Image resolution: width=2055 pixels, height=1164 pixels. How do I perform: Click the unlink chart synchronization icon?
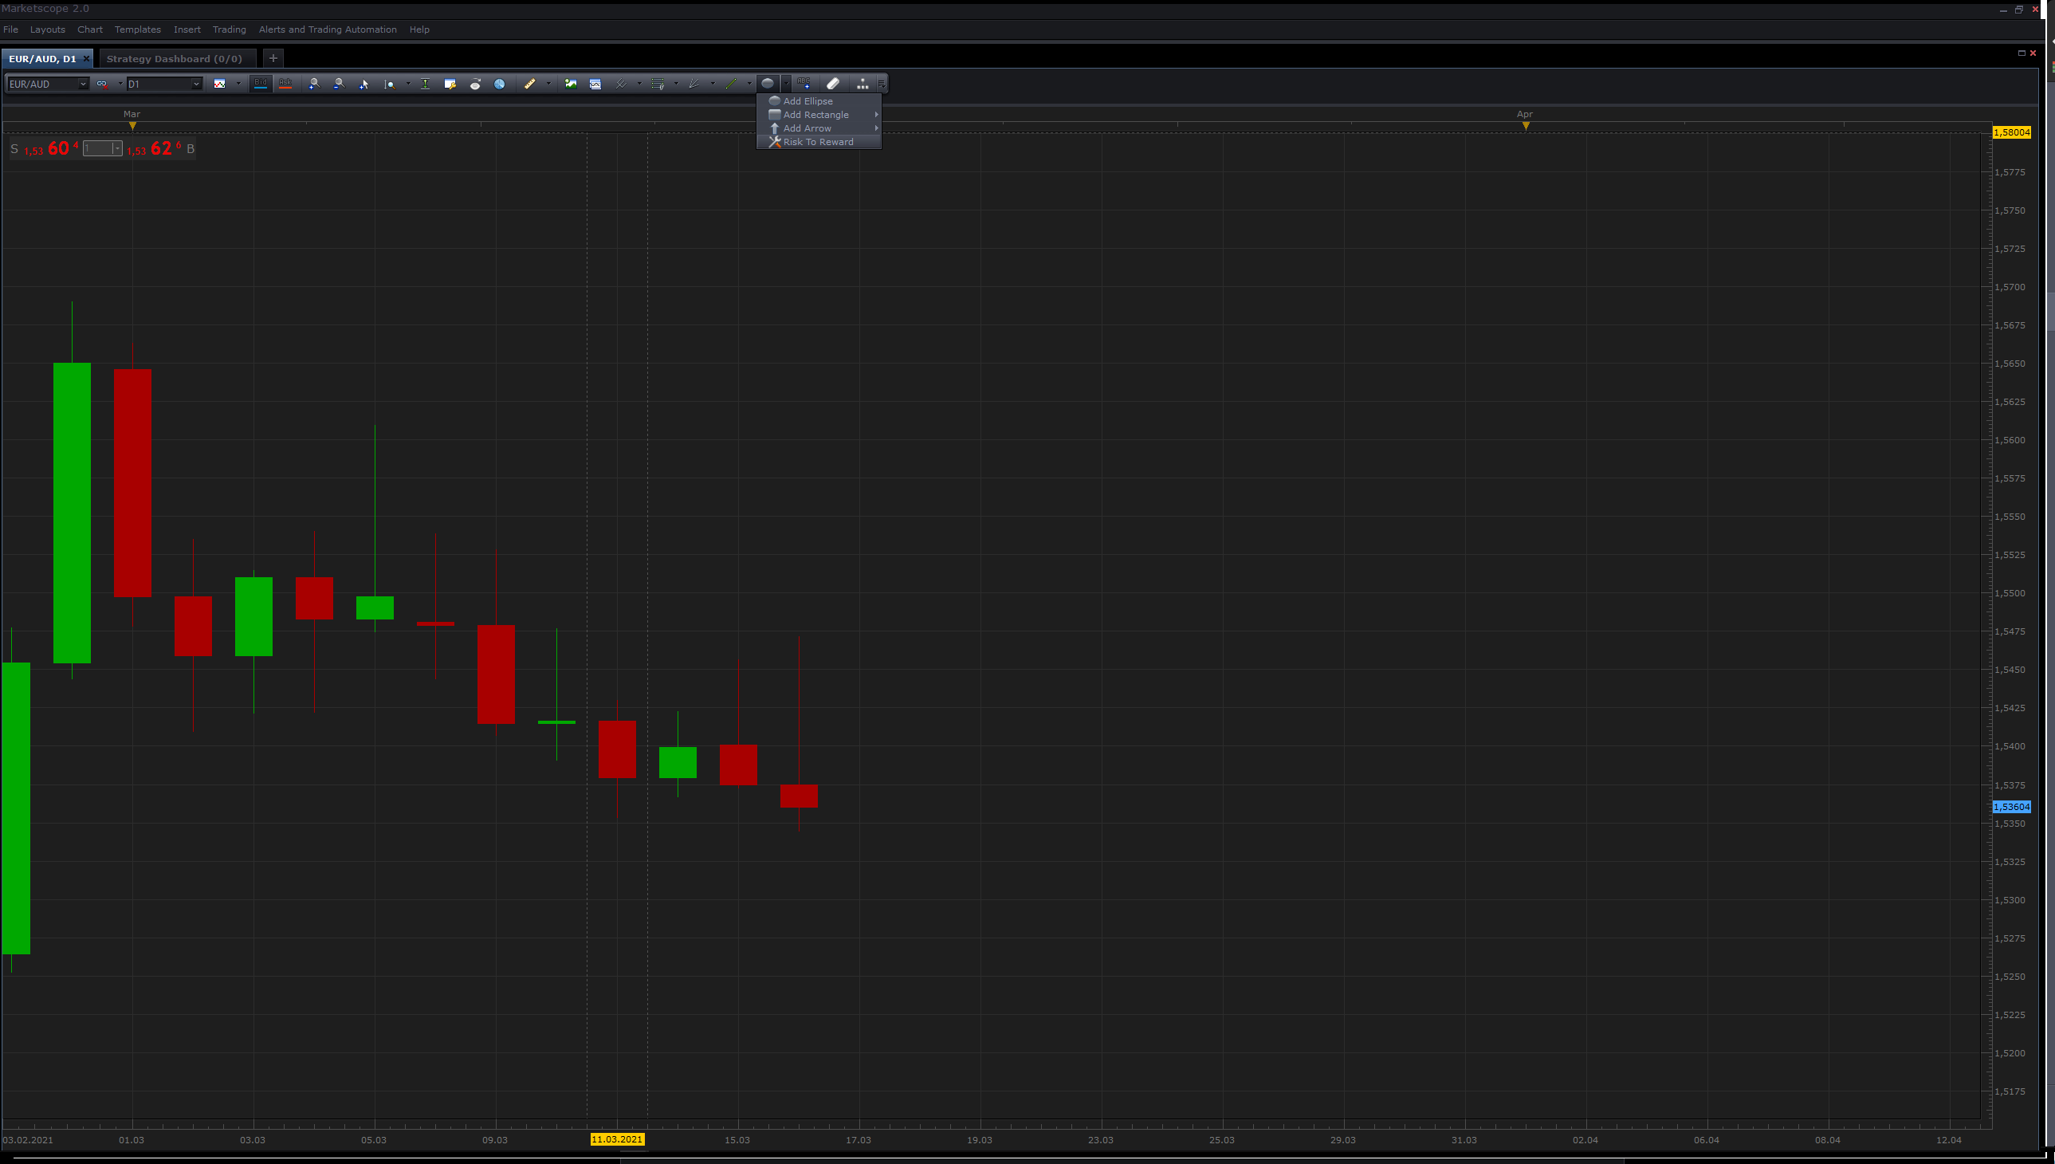[x=102, y=84]
